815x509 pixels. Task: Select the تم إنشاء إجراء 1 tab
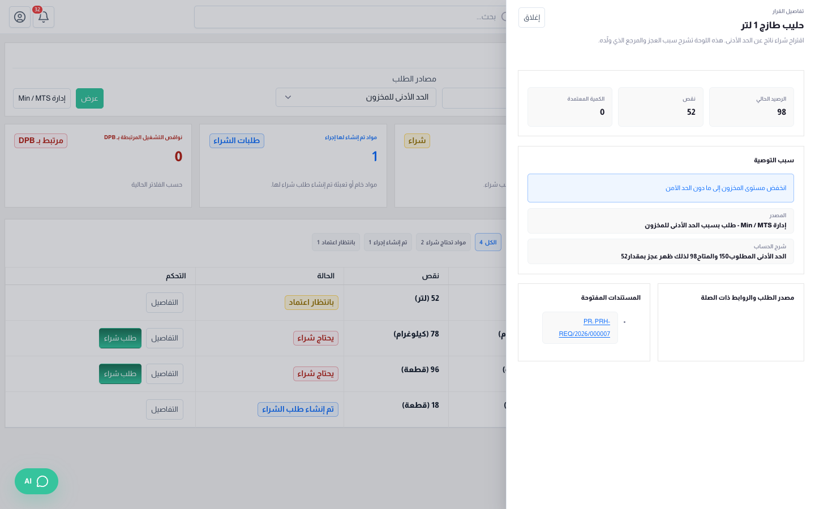(388, 242)
